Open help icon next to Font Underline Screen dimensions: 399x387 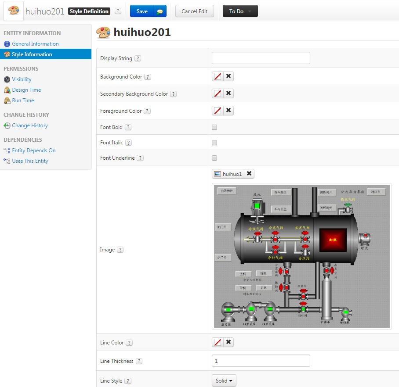click(x=140, y=158)
